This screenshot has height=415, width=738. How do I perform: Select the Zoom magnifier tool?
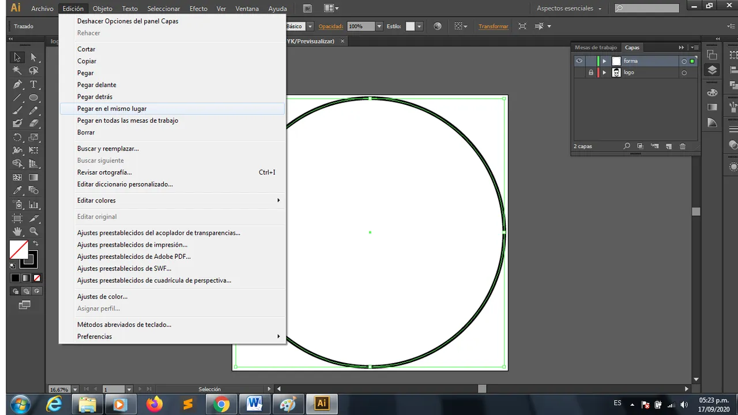[x=33, y=231]
